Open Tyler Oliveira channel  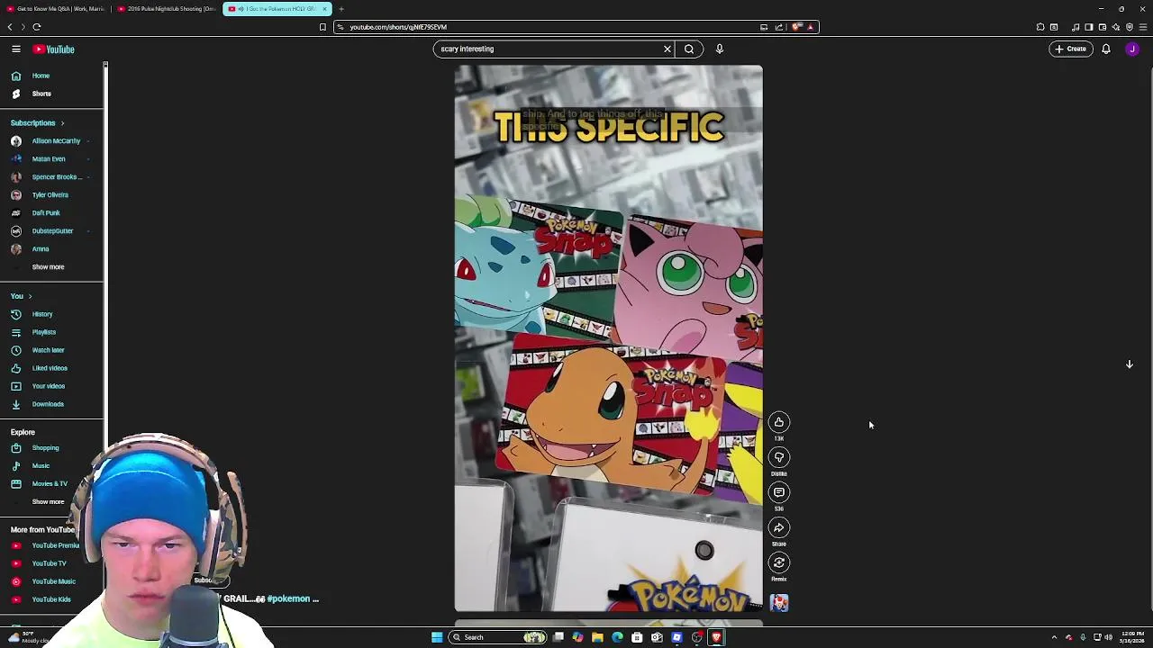coord(52,194)
